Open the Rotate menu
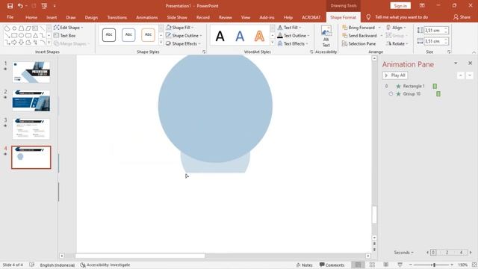This screenshot has height=269, width=478. (397, 44)
